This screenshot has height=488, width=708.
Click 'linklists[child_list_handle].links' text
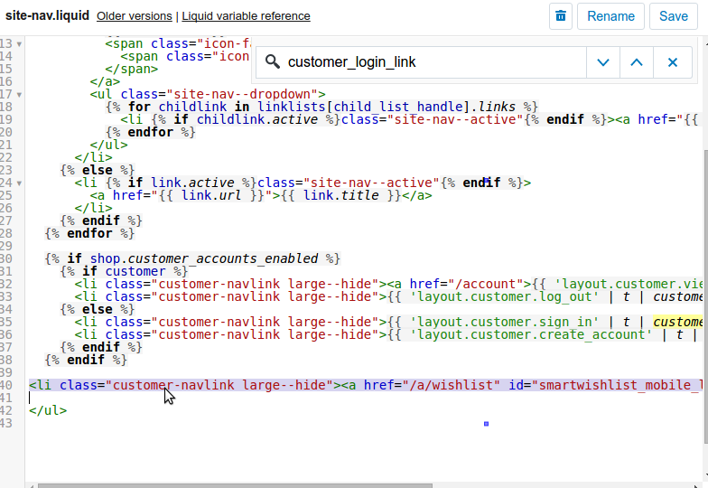pyautogui.click(x=387, y=107)
